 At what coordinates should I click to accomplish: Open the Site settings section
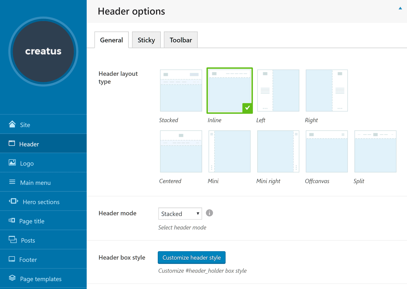tap(43, 124)
